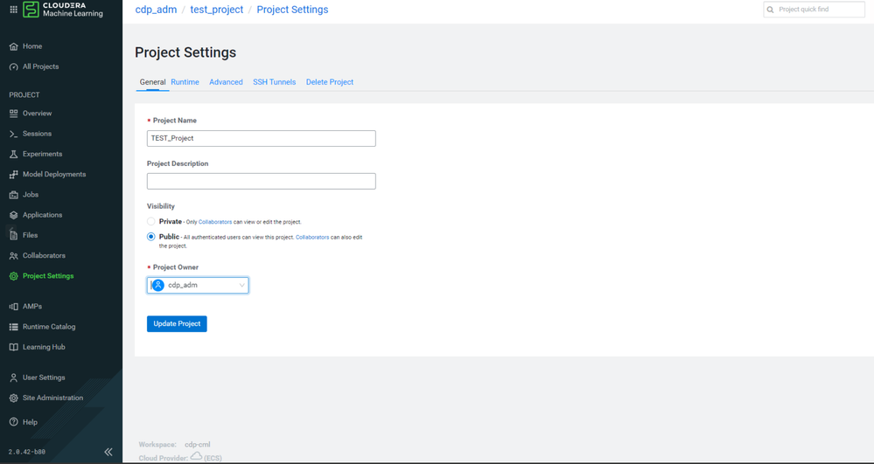Viewport: 874px width, 464px height.
Task: Click the Jobs icon in sidebar
Action: pos(14,195)
